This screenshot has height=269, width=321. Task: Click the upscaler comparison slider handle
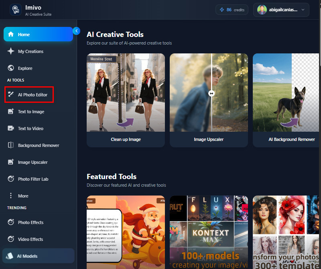[x=211, y=94]
